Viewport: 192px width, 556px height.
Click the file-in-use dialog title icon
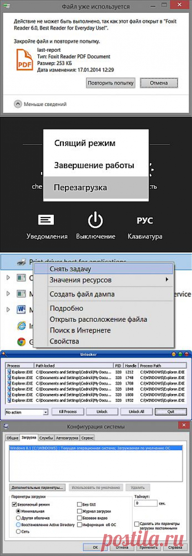[5, 6]
